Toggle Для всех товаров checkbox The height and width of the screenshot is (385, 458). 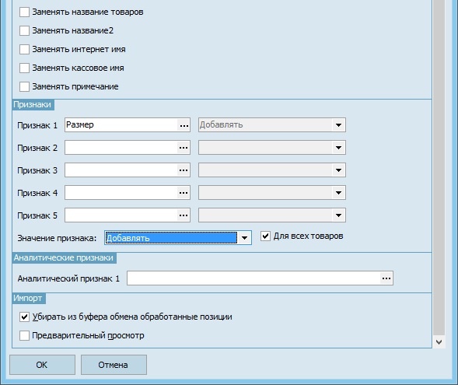pos(265,236)
